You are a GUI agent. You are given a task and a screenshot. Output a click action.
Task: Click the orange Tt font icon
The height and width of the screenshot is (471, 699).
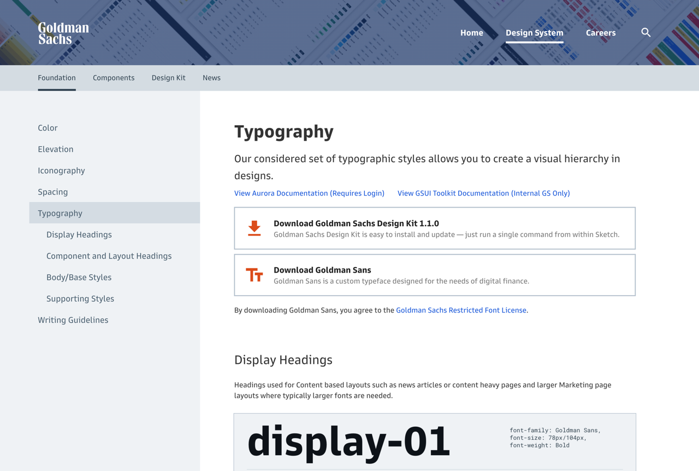[x=254, y=275]
